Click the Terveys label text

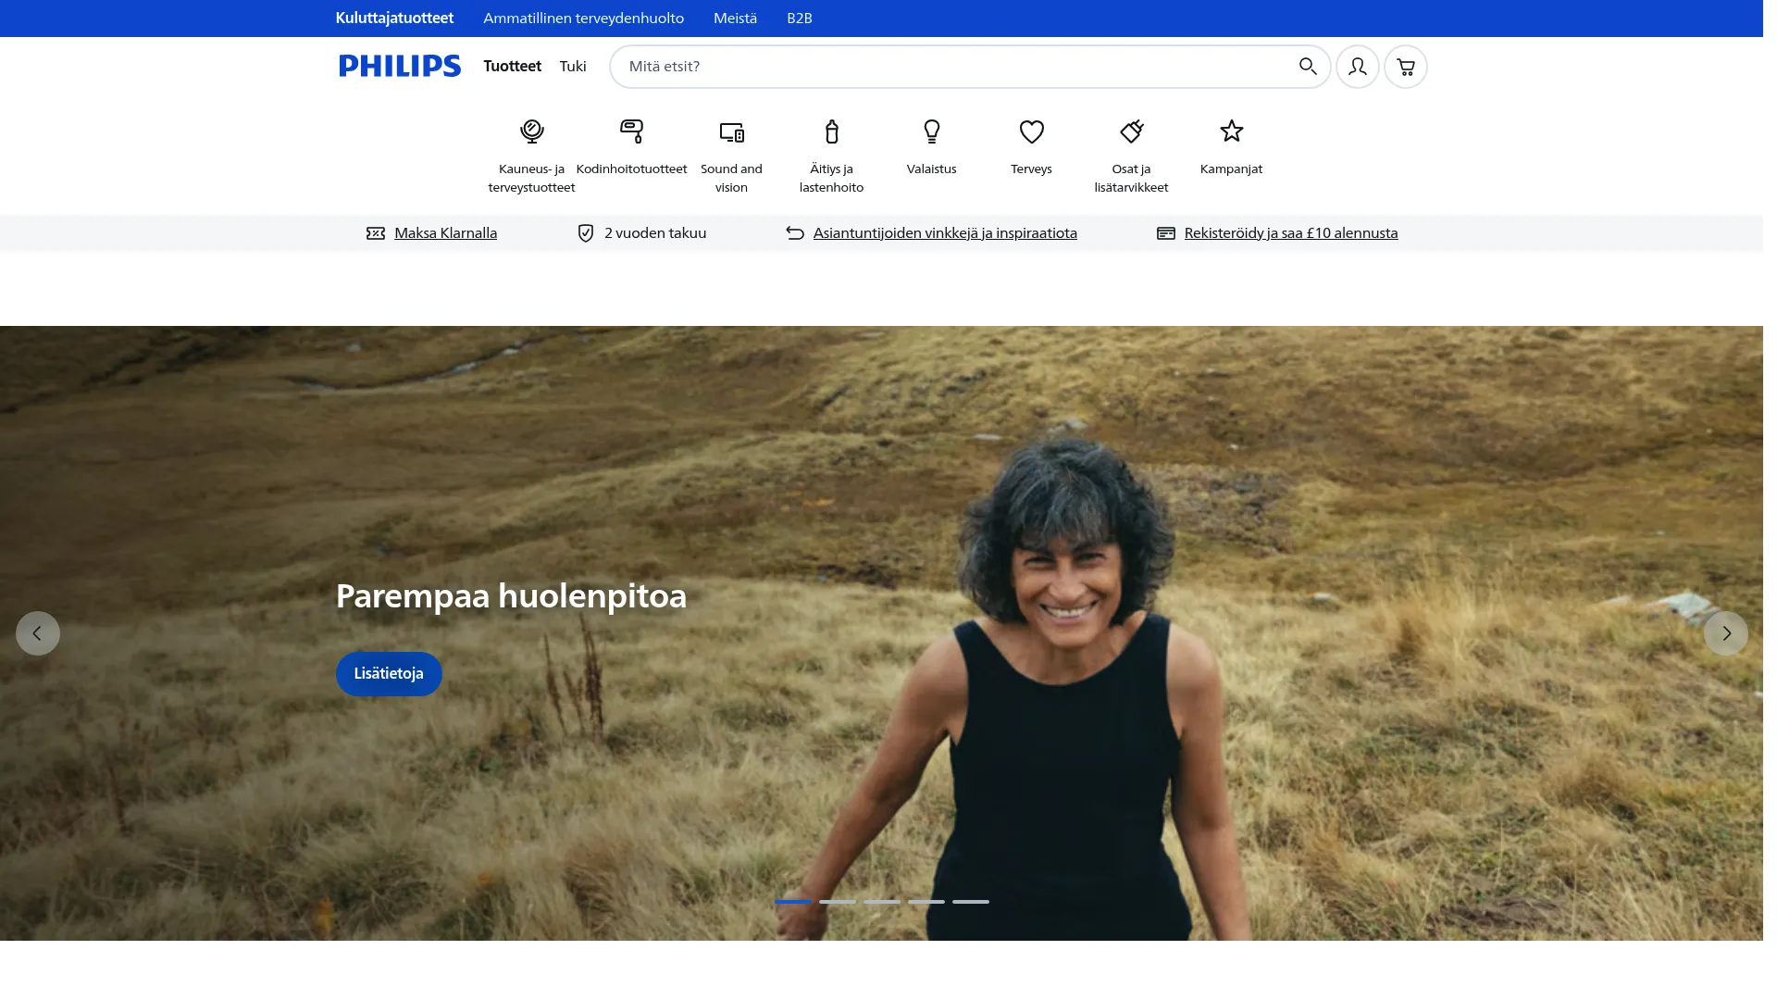[1031, 169]
